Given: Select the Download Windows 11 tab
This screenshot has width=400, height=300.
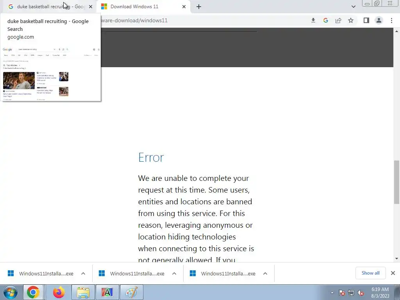Looking at the screenshot, I should tap(134, 7).
